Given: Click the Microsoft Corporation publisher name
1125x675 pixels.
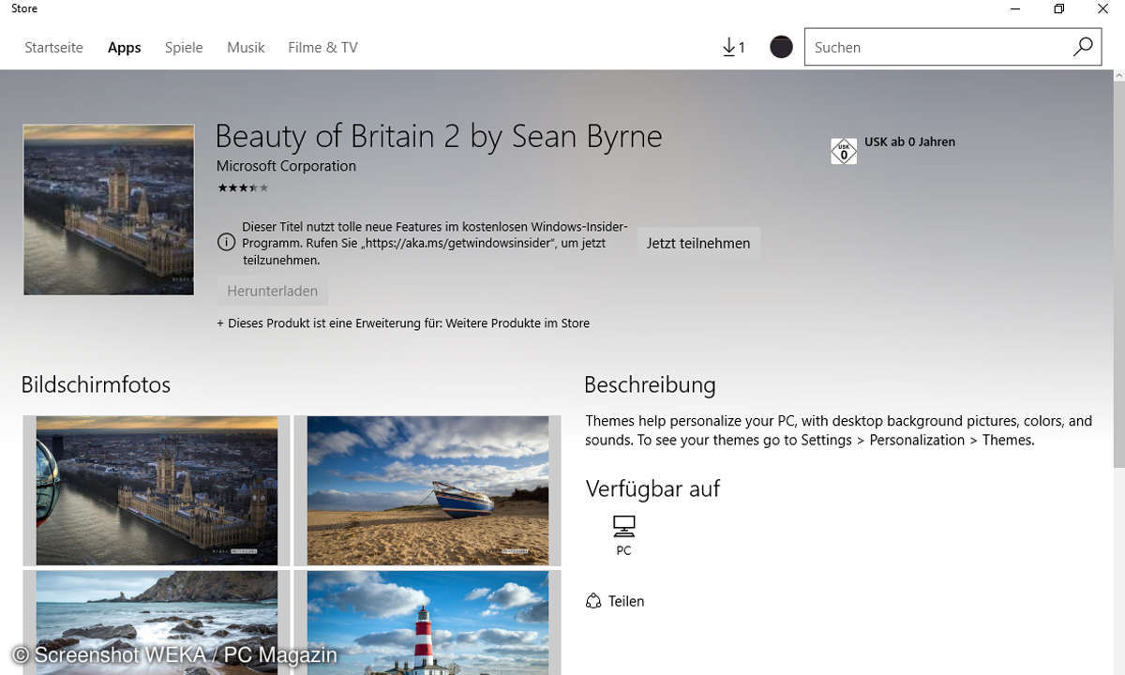Looking at the screenshot, I should (286, 166).
